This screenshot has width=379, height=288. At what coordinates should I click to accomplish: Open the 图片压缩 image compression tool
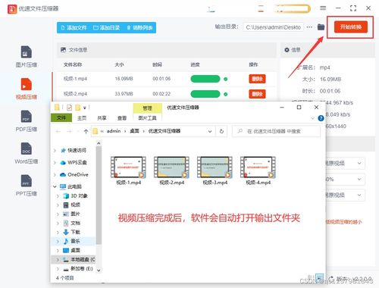pos(27,57)
